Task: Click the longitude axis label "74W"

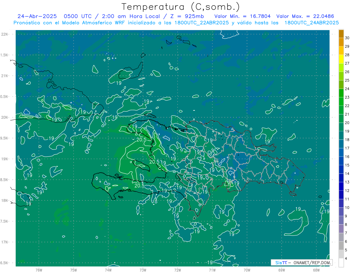Action: 108,270
